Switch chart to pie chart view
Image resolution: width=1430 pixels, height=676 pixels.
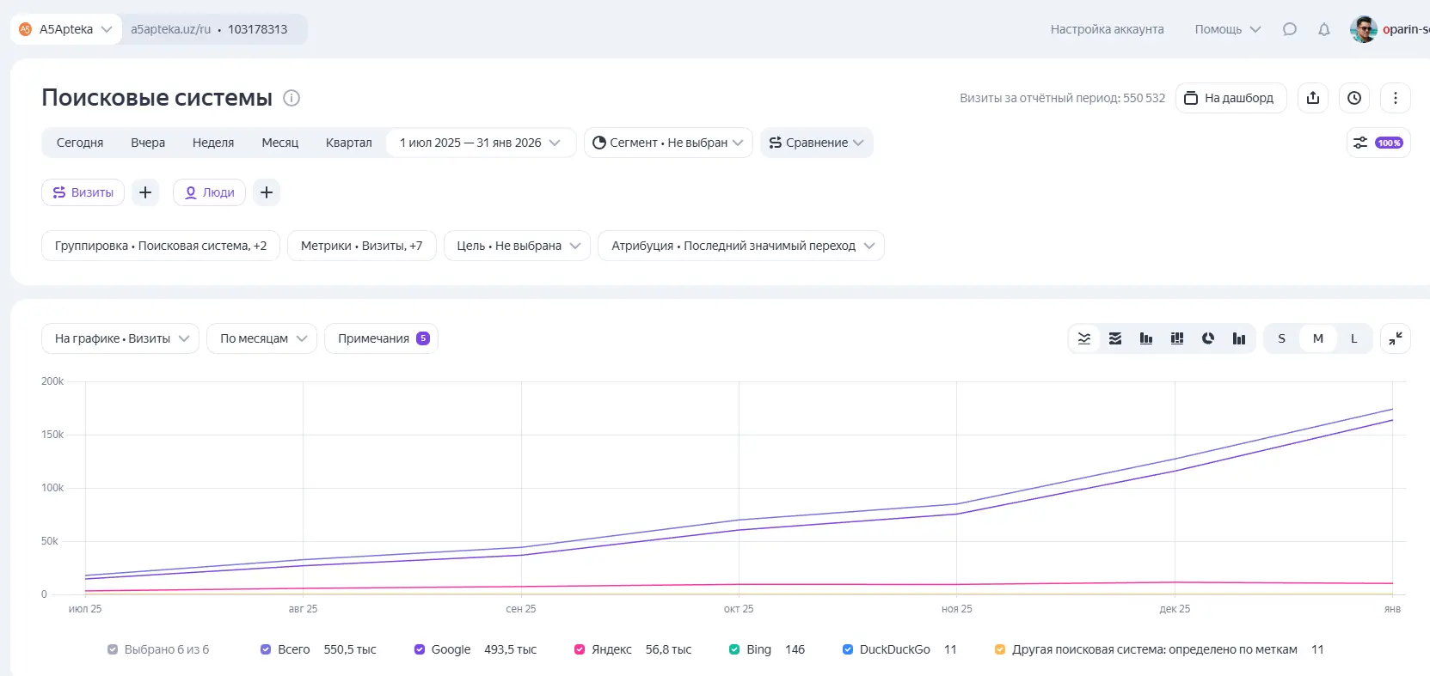point(1208,338)
